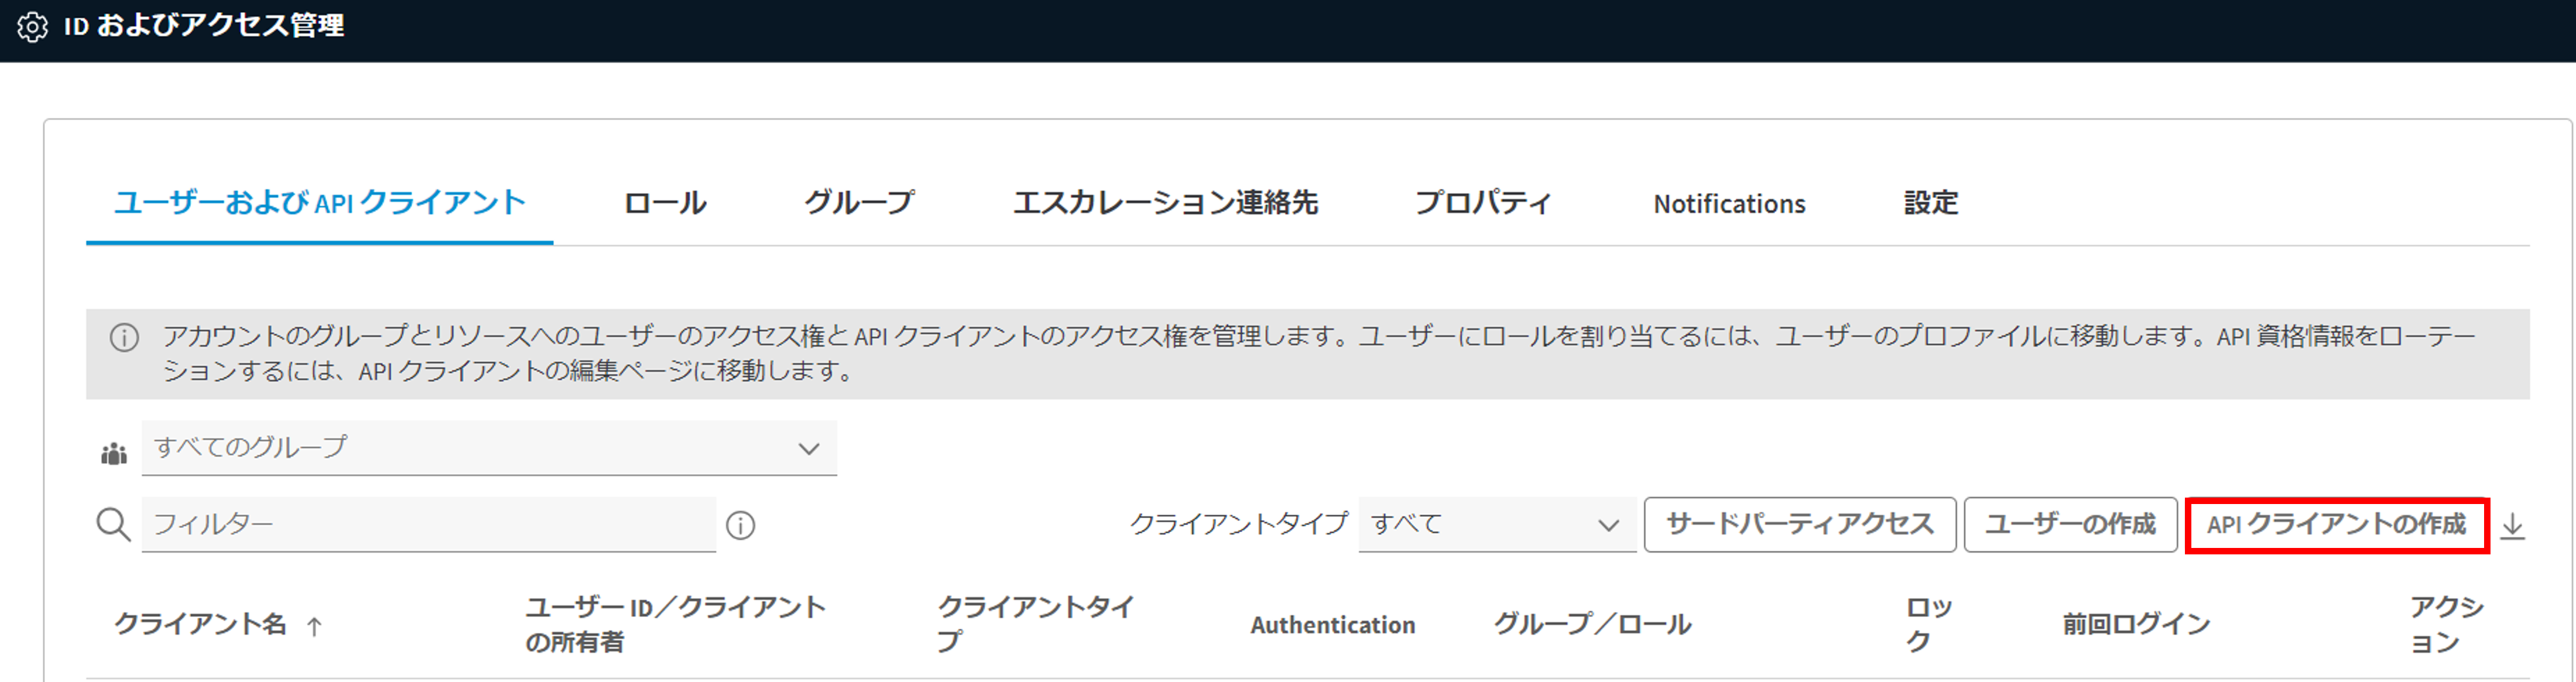This screenshot has height=682, width=2576.
Task: Go to the 設定 tab
Action: tap(1930, 203)
